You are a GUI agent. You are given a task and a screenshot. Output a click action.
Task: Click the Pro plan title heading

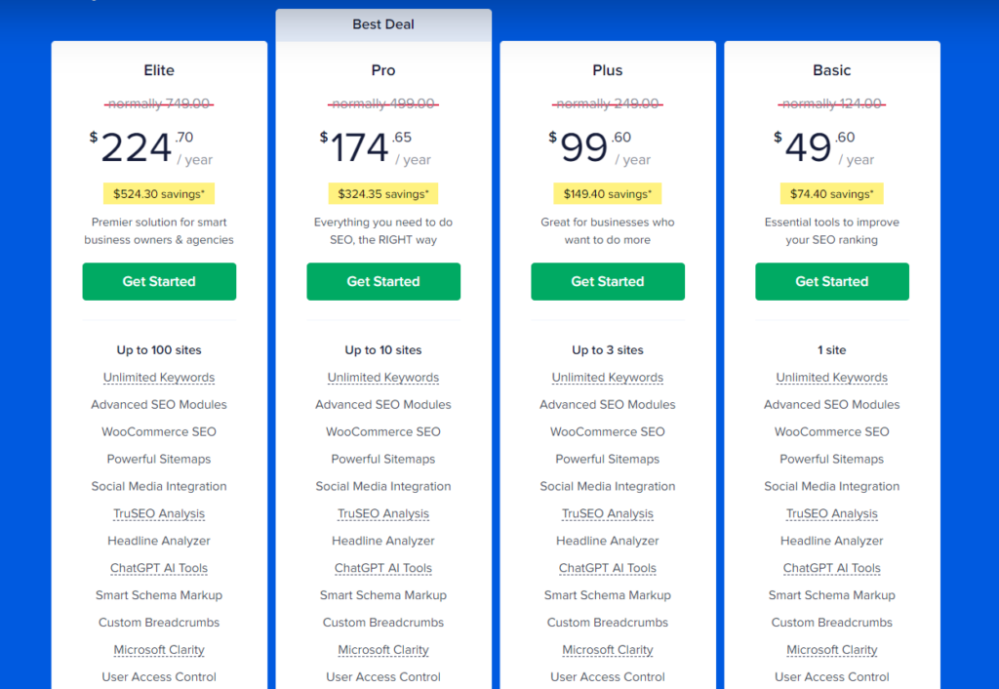[x=382, y=69]
